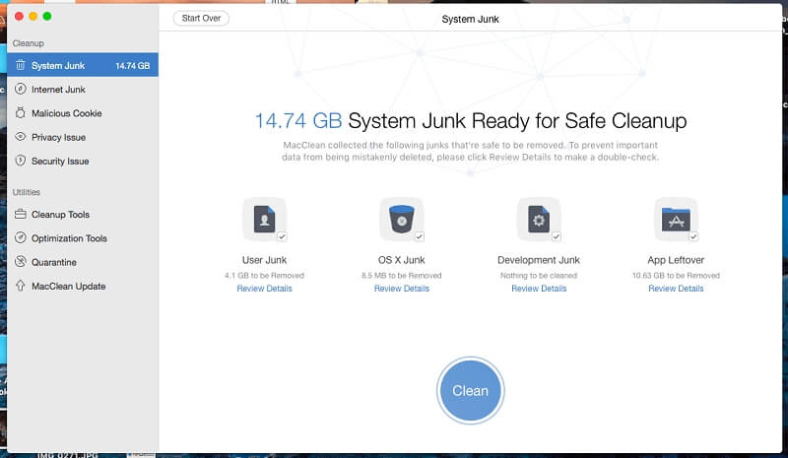788x458 pixels.
Task: Click the System Junk trash icon in sidebar
Action: coord(21,66)
